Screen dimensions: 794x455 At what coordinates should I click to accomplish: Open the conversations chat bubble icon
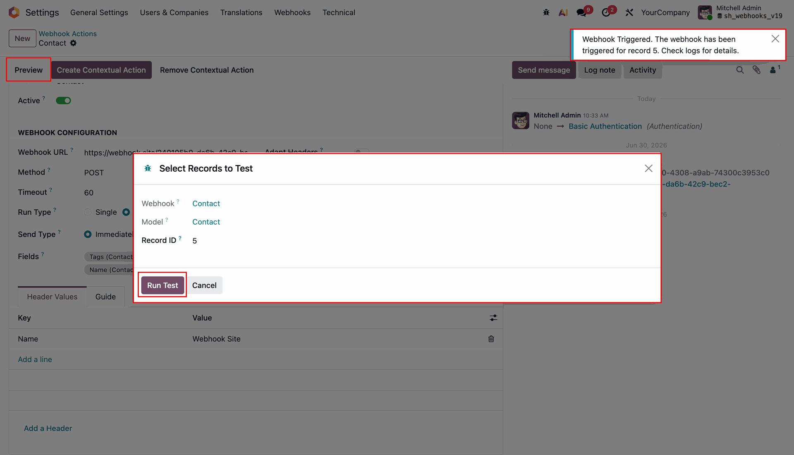click(581, 12)
